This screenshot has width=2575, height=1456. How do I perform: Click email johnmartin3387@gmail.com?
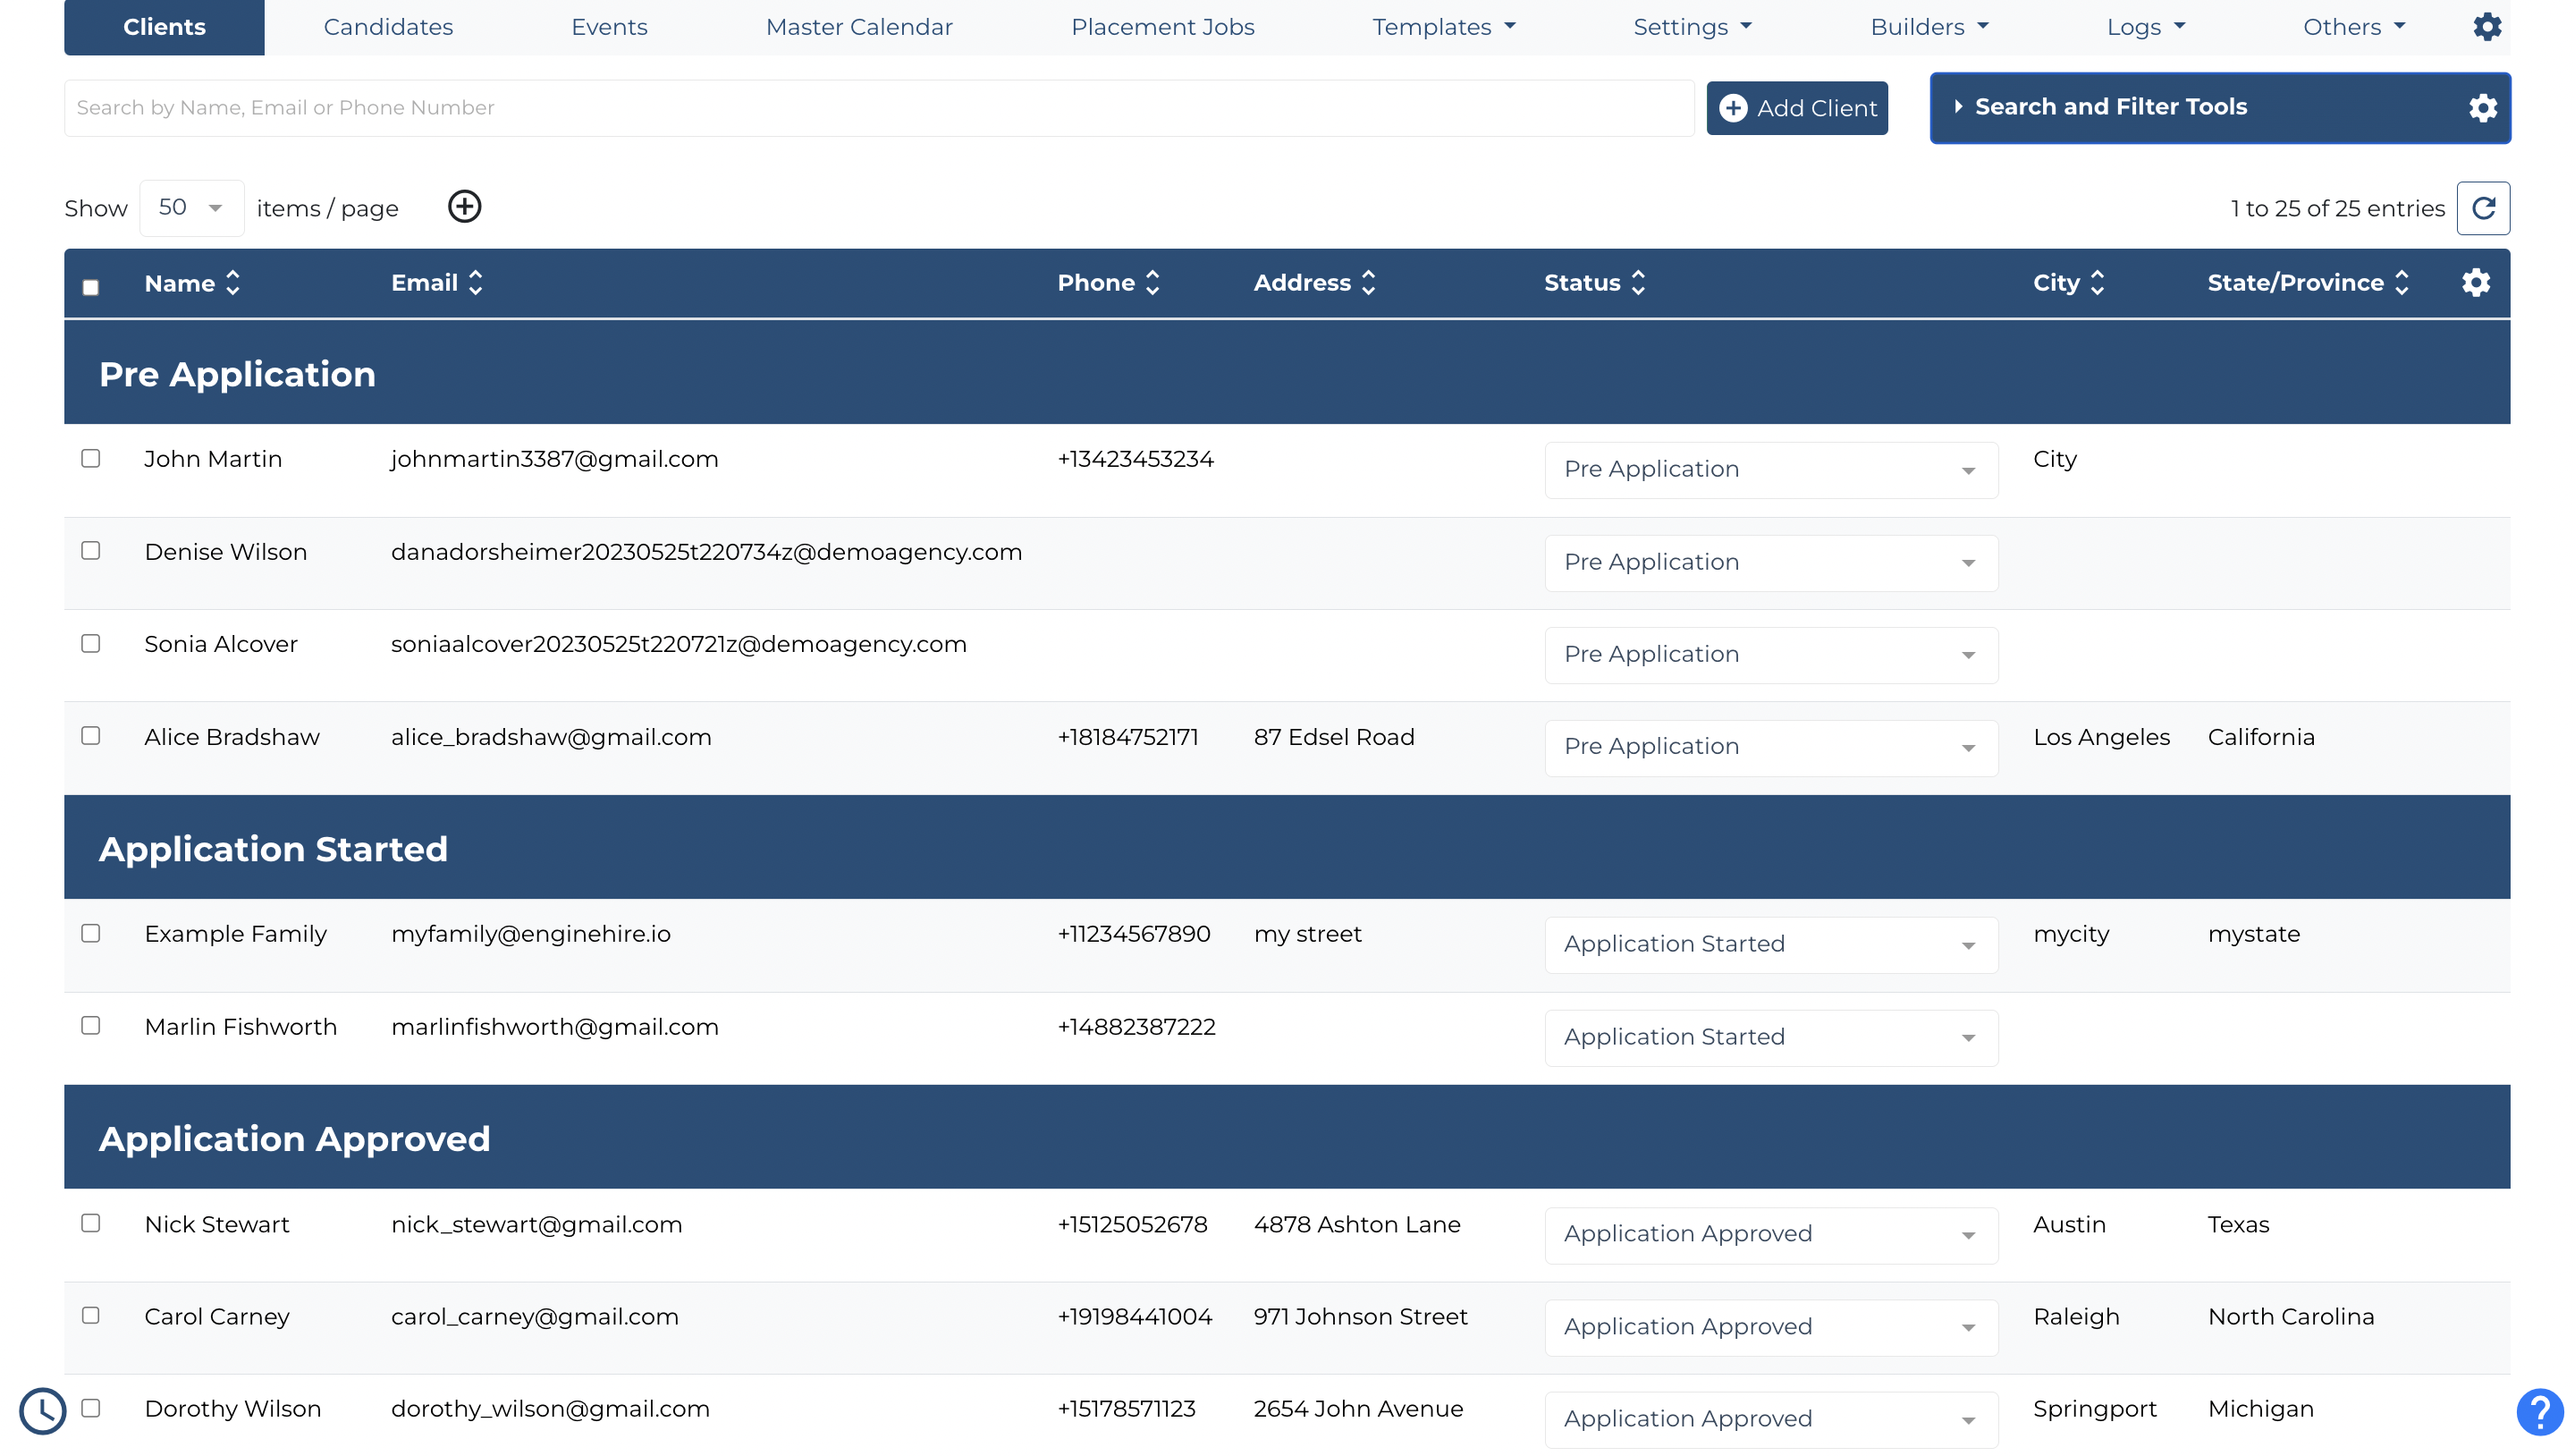(x=554, y=459)
